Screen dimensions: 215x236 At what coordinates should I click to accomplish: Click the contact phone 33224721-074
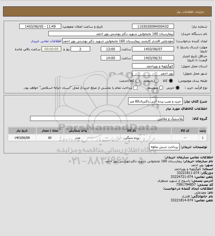(x=182, y=177)
